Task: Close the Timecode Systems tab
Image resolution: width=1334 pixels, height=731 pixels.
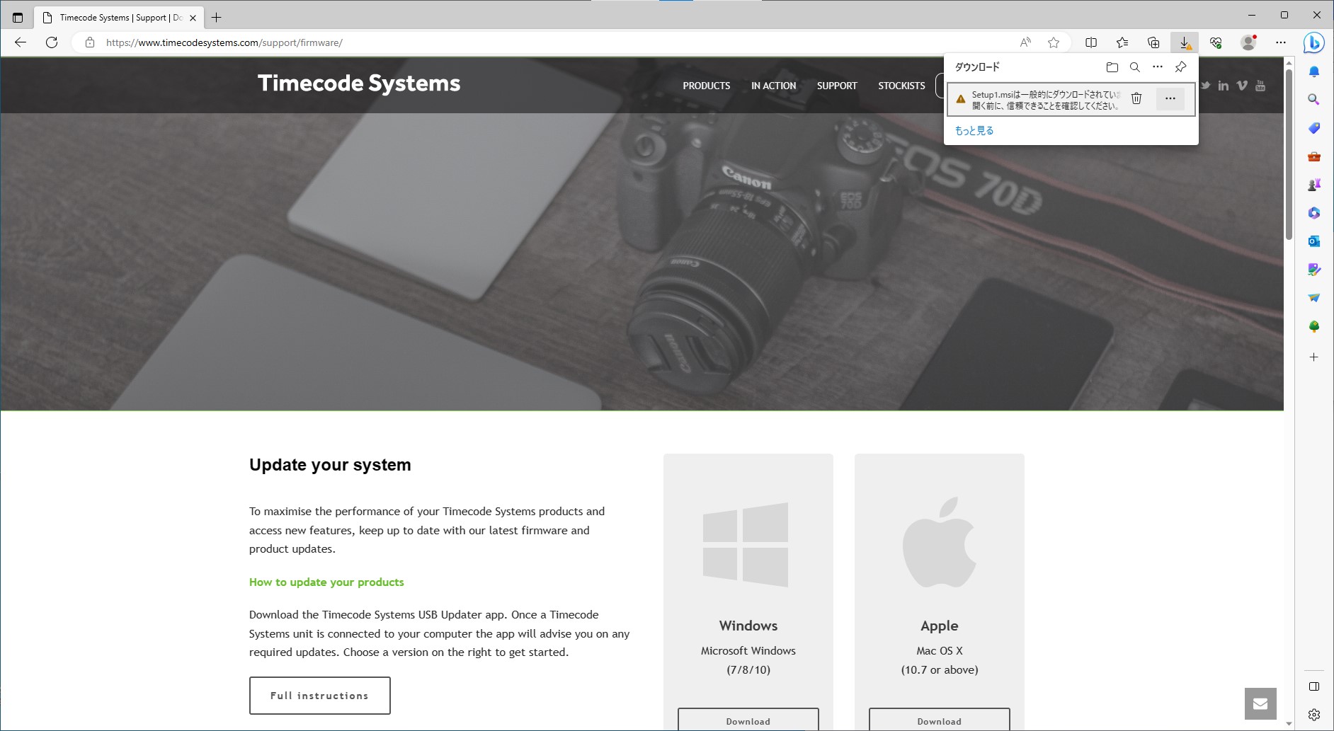Action: 193,18
